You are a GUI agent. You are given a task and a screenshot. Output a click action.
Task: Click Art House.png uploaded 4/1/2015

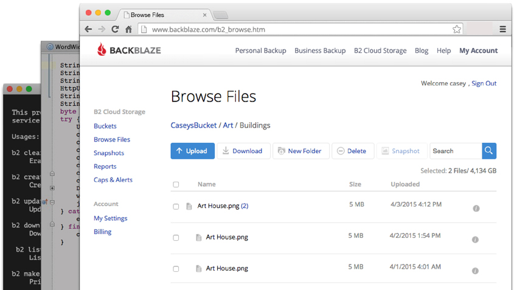(227, 269)
